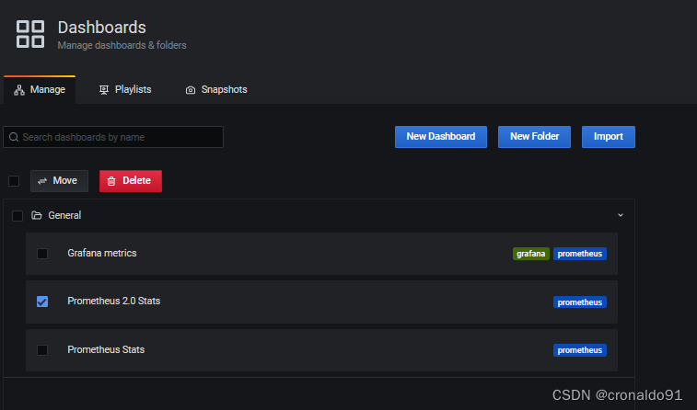The image size is (697, 410).
Task: Uncheck the Prometheus 2.0 Stats checkbox
Action: [42, 302]
